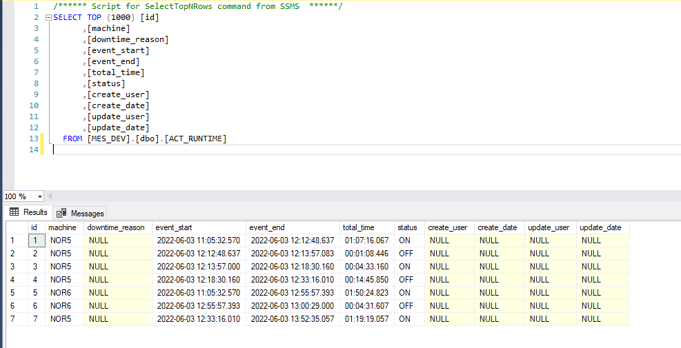Click event_end cell 2022-06-03 13:52:35.057
Viewport: 681px width, 348px height.
tap(293, 319)
